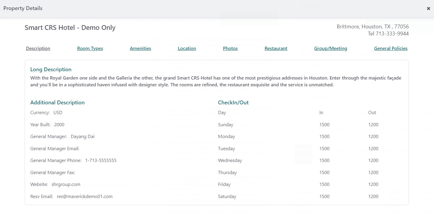Click Saturday's check-in time 1500
Viewport: 434px width, 214px height.
[324, 197]
